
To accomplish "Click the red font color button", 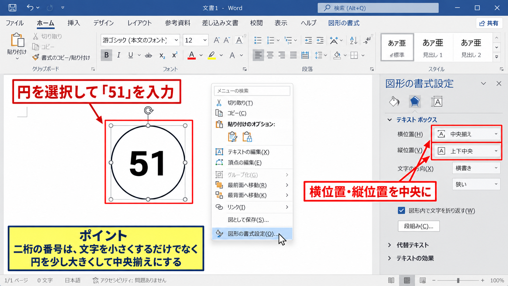I will pos(191,55).
